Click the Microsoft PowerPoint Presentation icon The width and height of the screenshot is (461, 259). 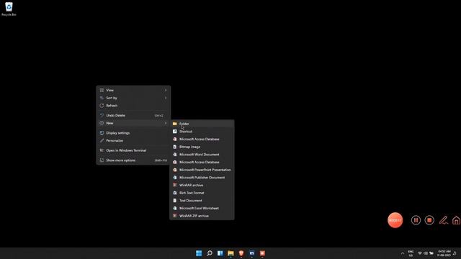(174, 170)
